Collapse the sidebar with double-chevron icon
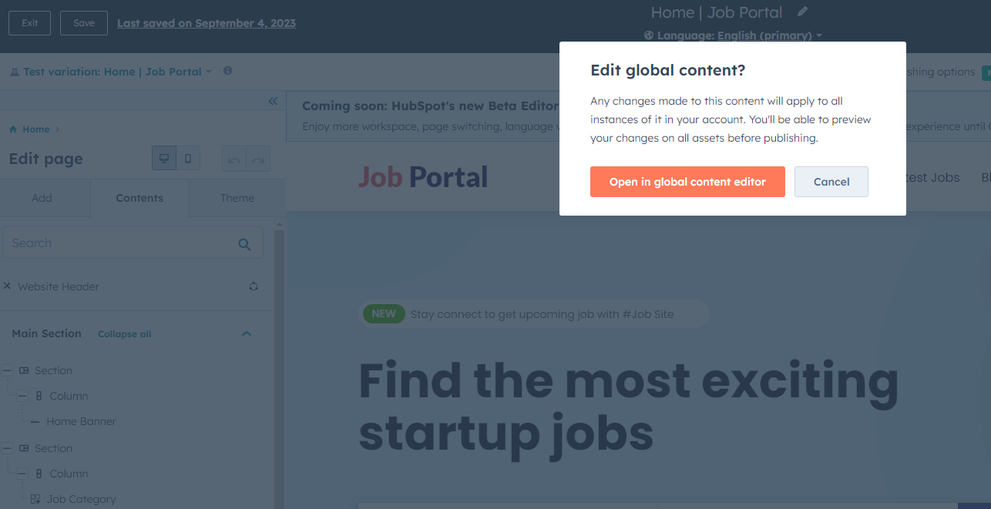The image size is (991, 509). coord(273,101)
